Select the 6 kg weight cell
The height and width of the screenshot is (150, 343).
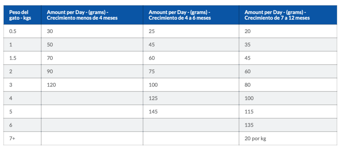coord(22,125)
